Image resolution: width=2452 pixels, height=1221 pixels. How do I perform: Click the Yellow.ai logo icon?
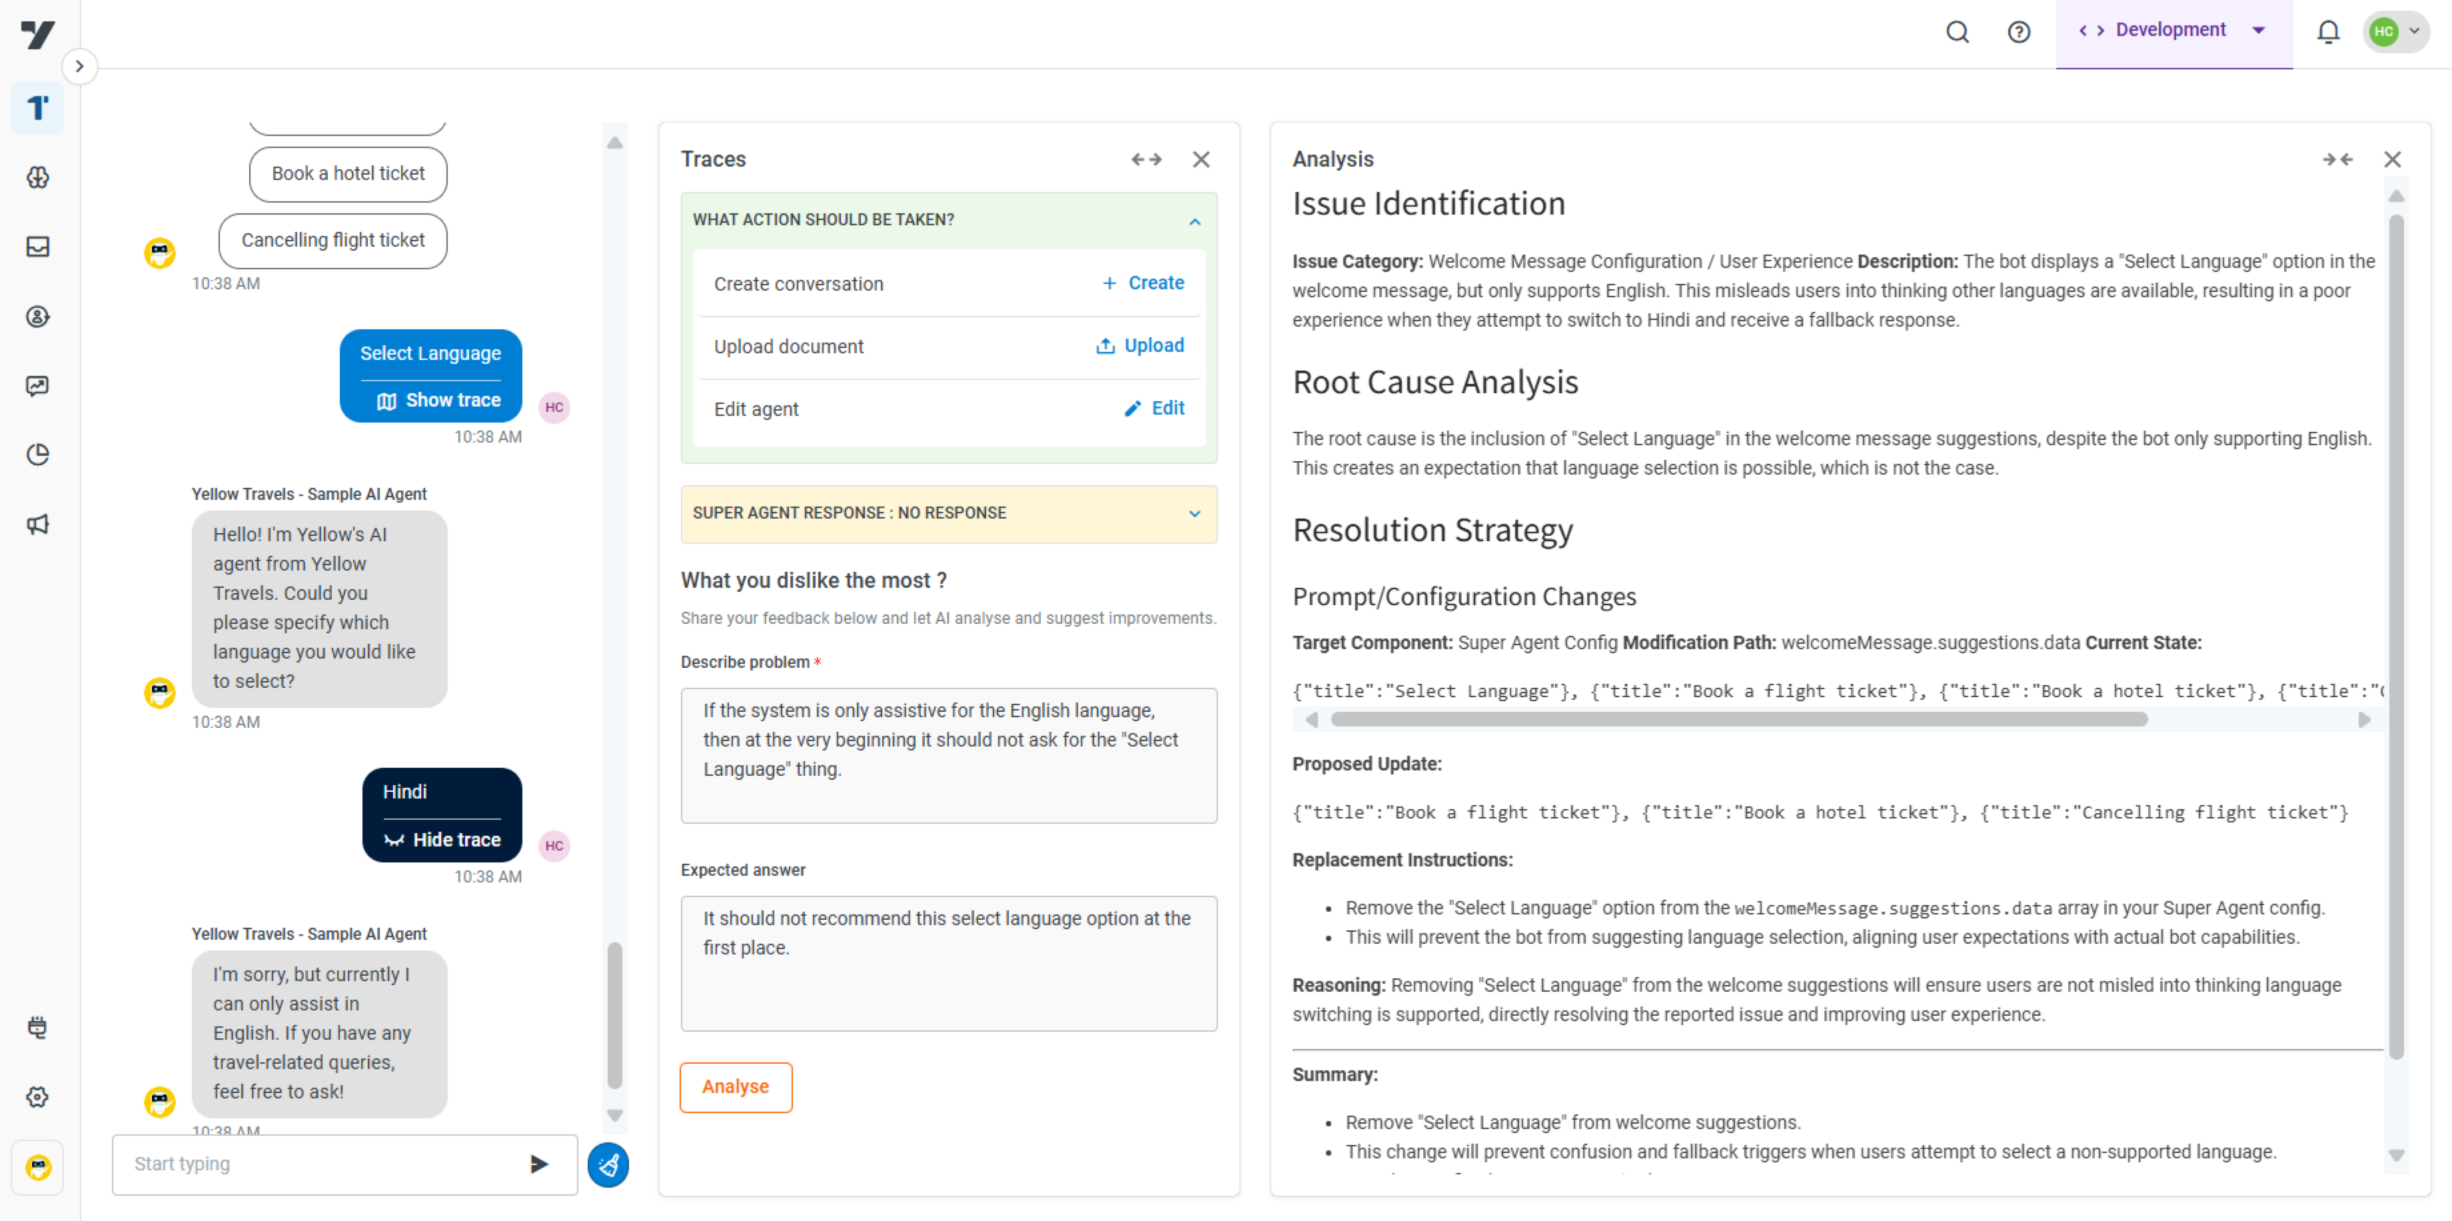pos(37,34)
